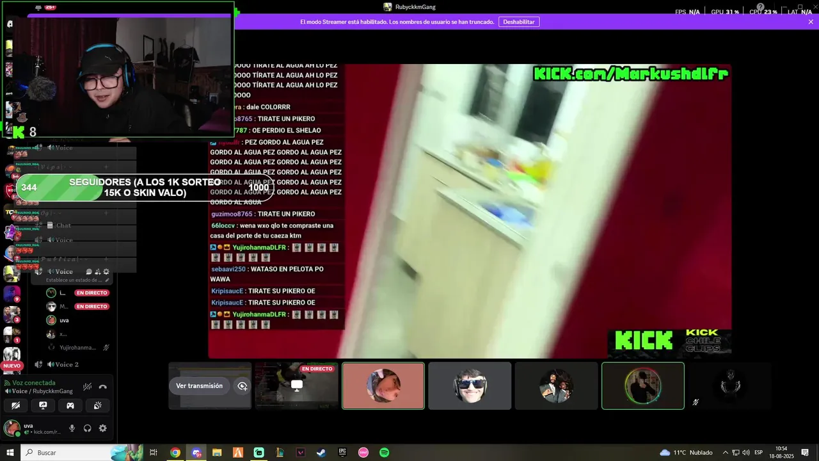Viewport: 819px width, 461px height.
Task: Open Task View on taskbar
Action: [x=154, y=453]
